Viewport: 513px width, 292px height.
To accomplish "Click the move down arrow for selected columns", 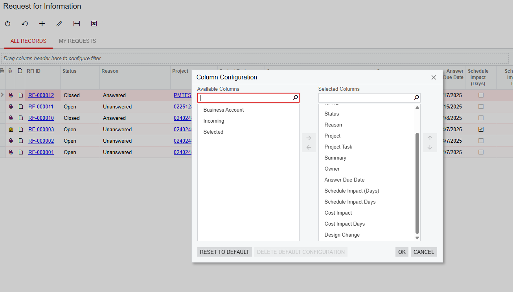I will [430, 147].
